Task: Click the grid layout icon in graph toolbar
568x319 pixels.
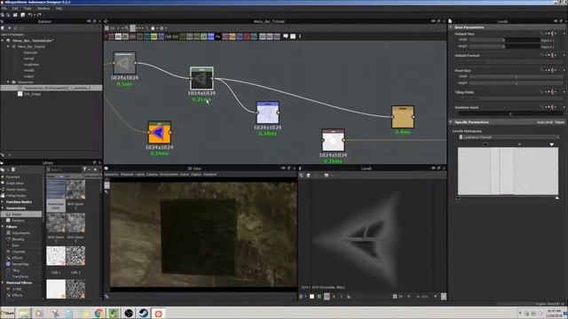Action: pyautogui.click(x=106, y=27)
